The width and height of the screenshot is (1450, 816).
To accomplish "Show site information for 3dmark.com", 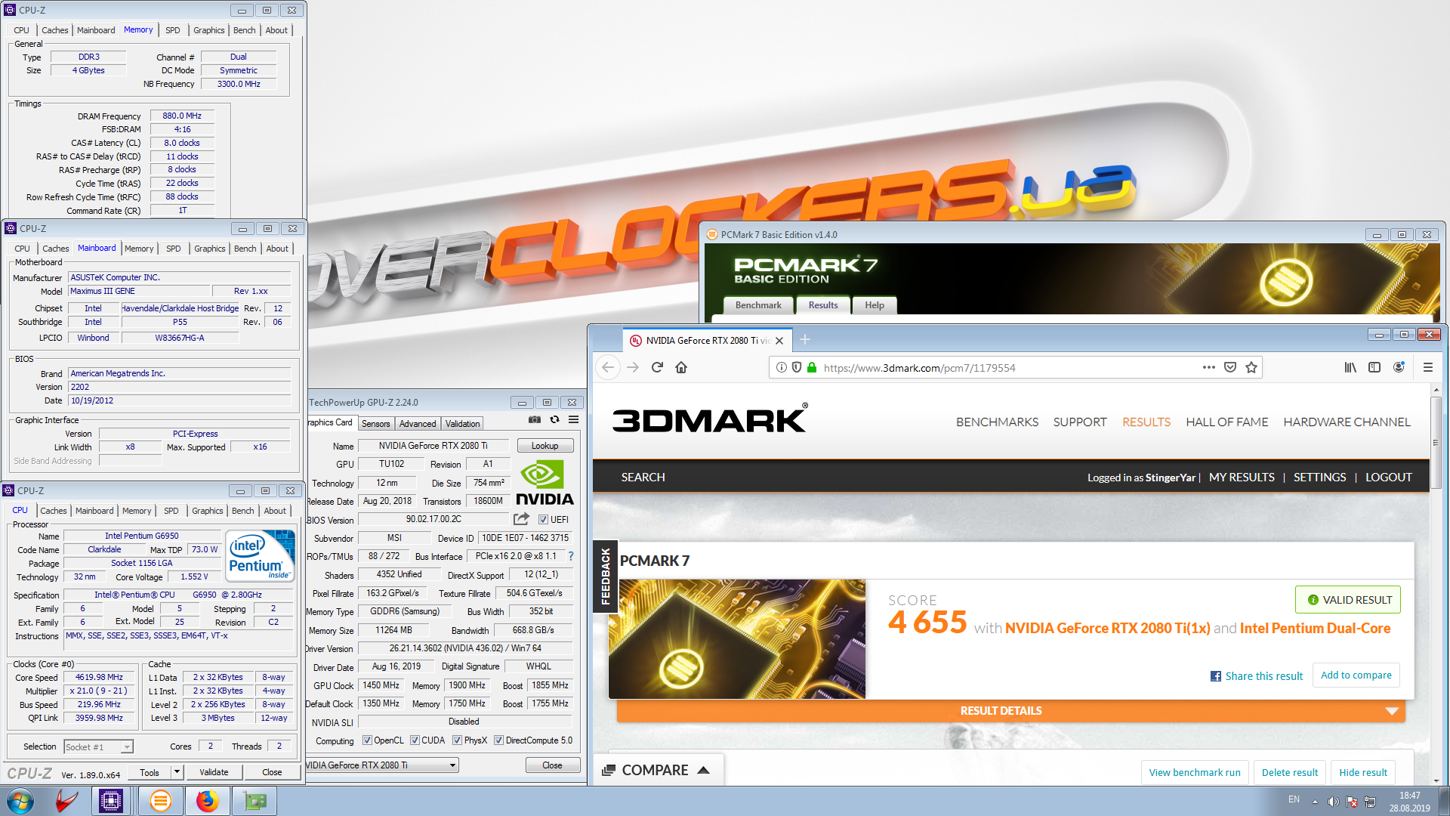I will click(x=782, y=368).
